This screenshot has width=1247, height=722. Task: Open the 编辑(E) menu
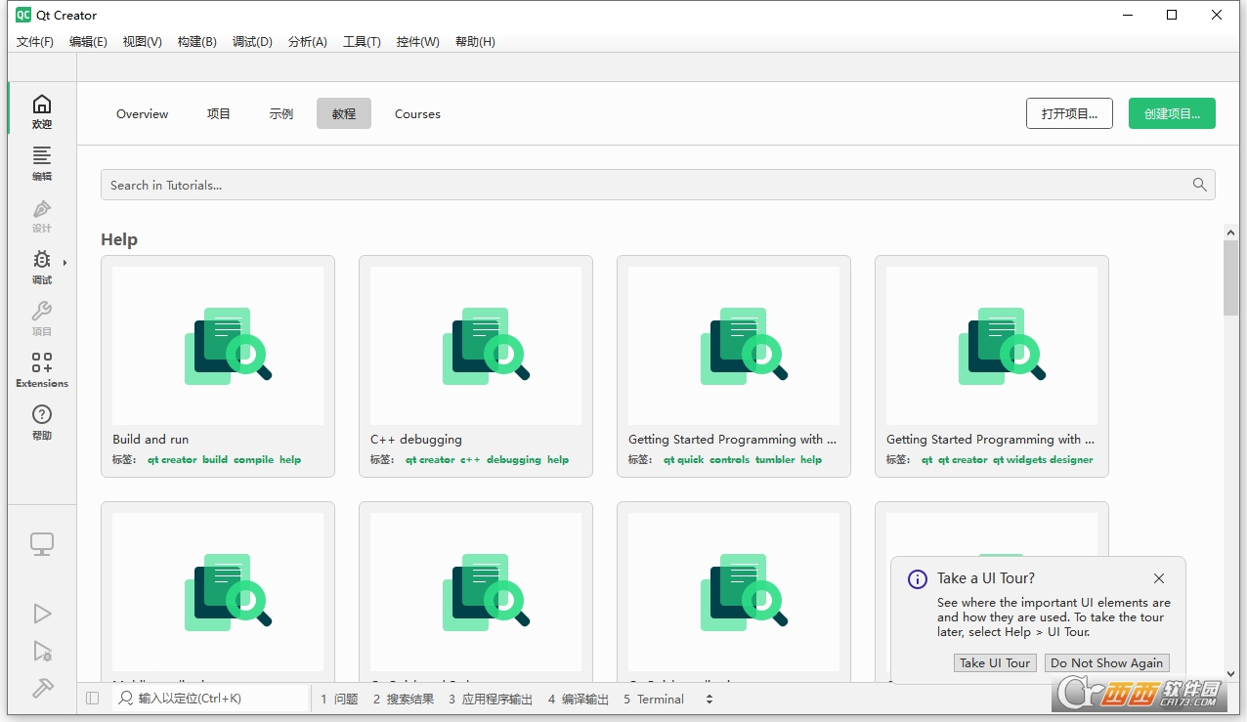coord(88,42)
